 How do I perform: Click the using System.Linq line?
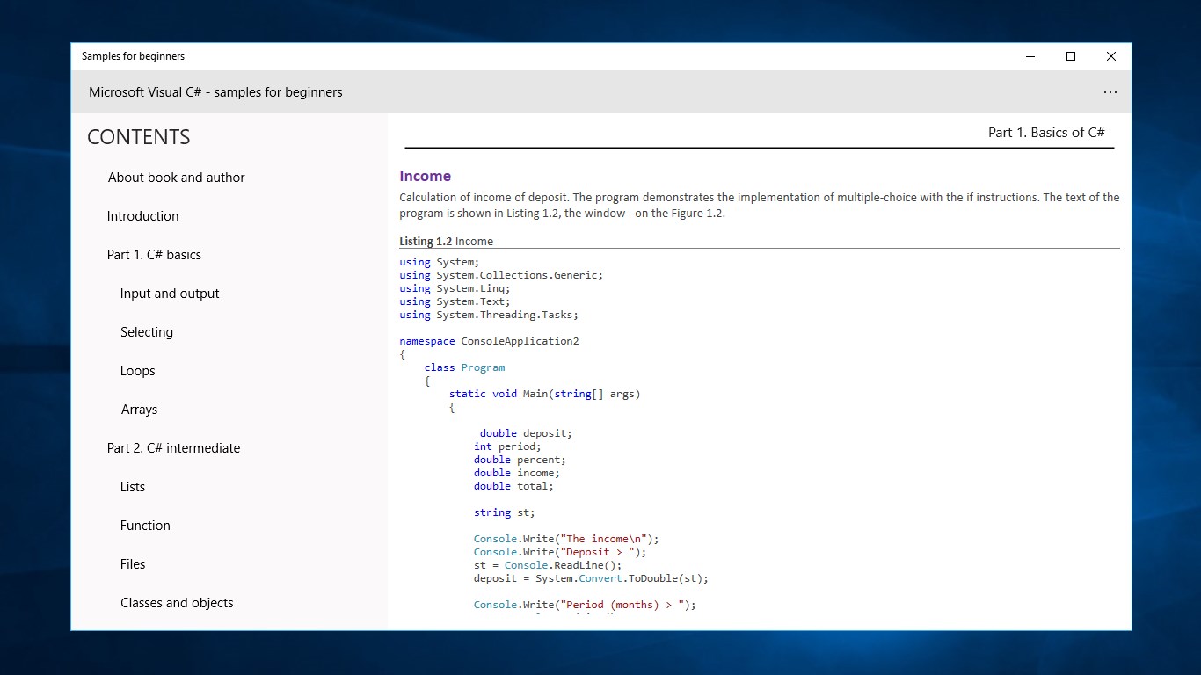coord(455,288)
